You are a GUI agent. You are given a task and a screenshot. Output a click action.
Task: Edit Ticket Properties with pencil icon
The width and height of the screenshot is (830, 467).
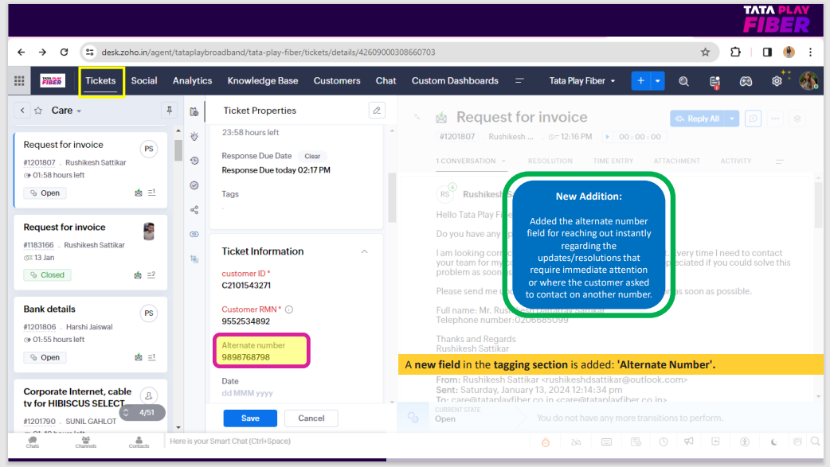click(x=377, y=111)
